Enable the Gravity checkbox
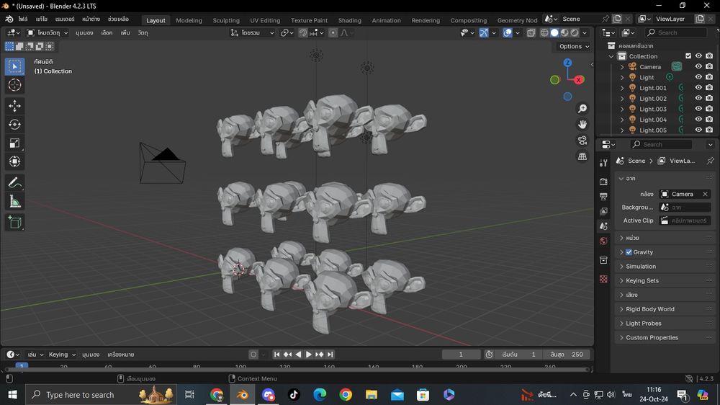The height and width of the screenshot is (405, 720). (629, 252)
